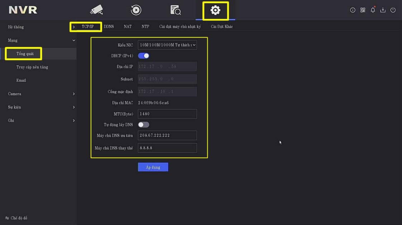Click the download icon in top bar
Image resolution: width=402 pixels, height=225 pixels.
tap(383, 10)
